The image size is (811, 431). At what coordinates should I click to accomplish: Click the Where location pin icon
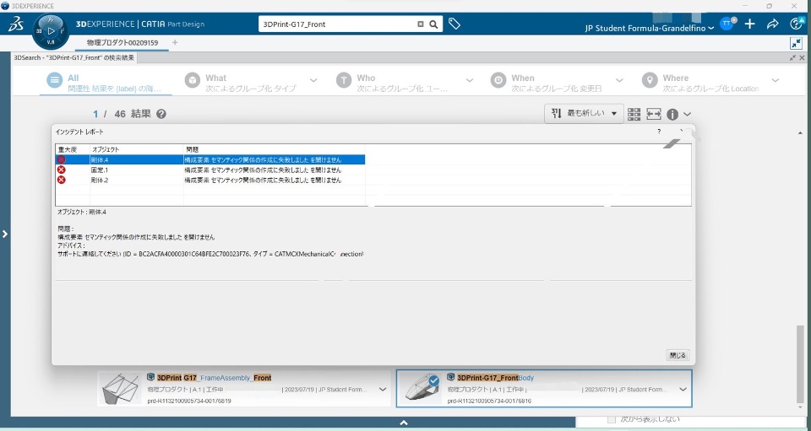pos(650,80)
